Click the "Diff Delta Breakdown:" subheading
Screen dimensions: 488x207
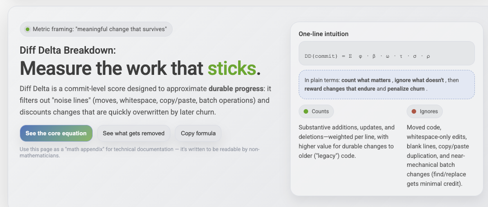(x=68, y=50)
